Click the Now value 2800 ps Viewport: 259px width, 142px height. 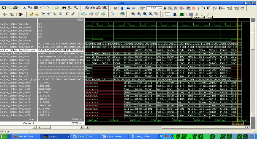pos(76,119)
